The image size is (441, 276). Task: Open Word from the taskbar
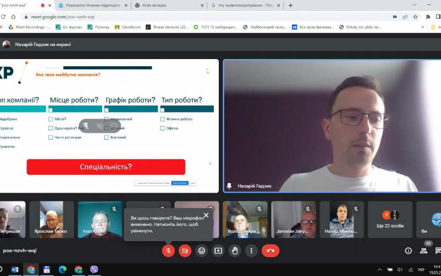coord(15,269)
